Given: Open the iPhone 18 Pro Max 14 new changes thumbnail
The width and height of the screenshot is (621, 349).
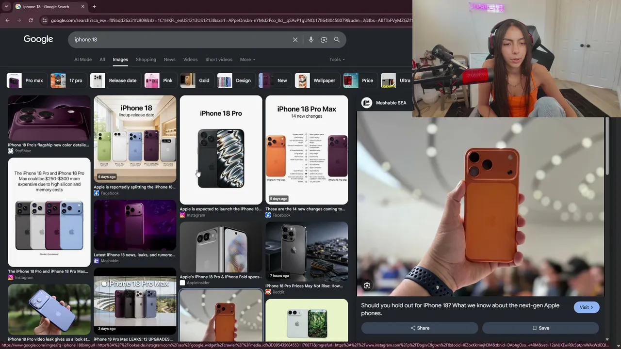Looking at the screenshot, I should point(307,150).
